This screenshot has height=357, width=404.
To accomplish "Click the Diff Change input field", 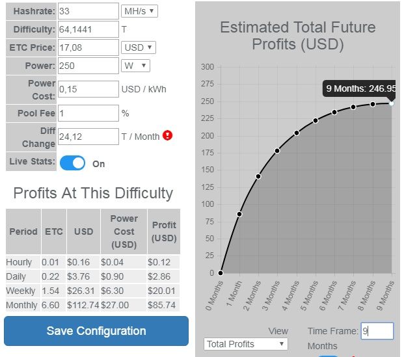I will (88, 137).
